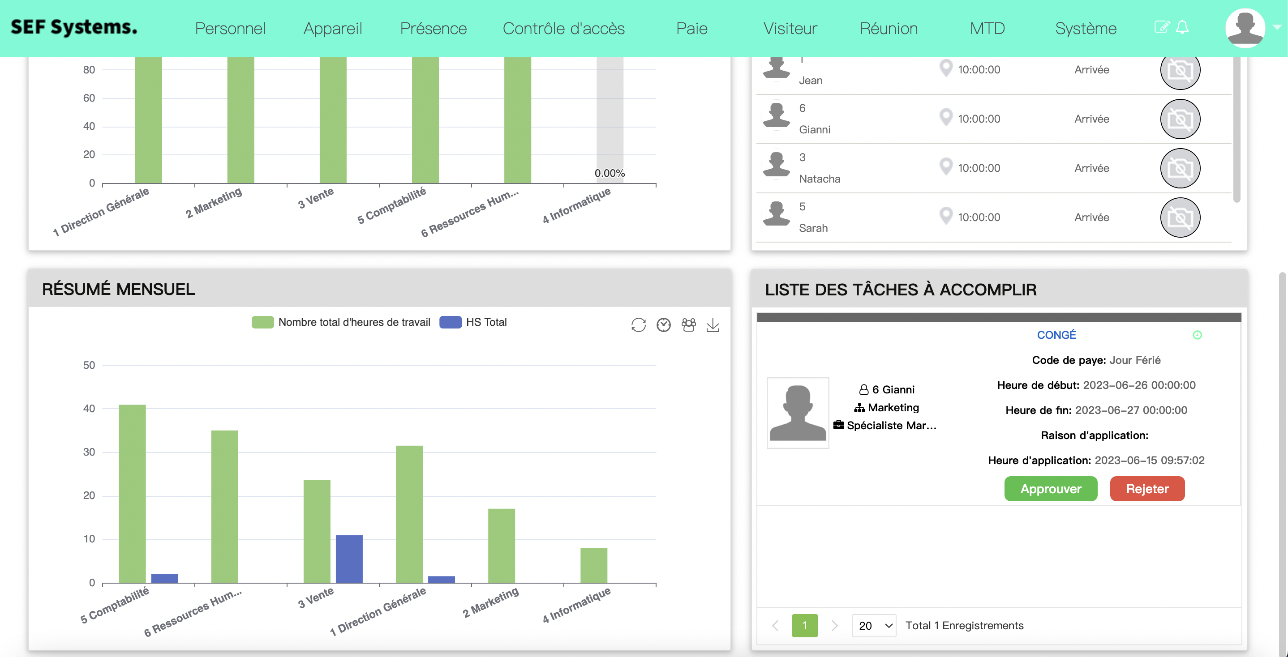Reject Gianni's leave request

[x=1147, y=489]
